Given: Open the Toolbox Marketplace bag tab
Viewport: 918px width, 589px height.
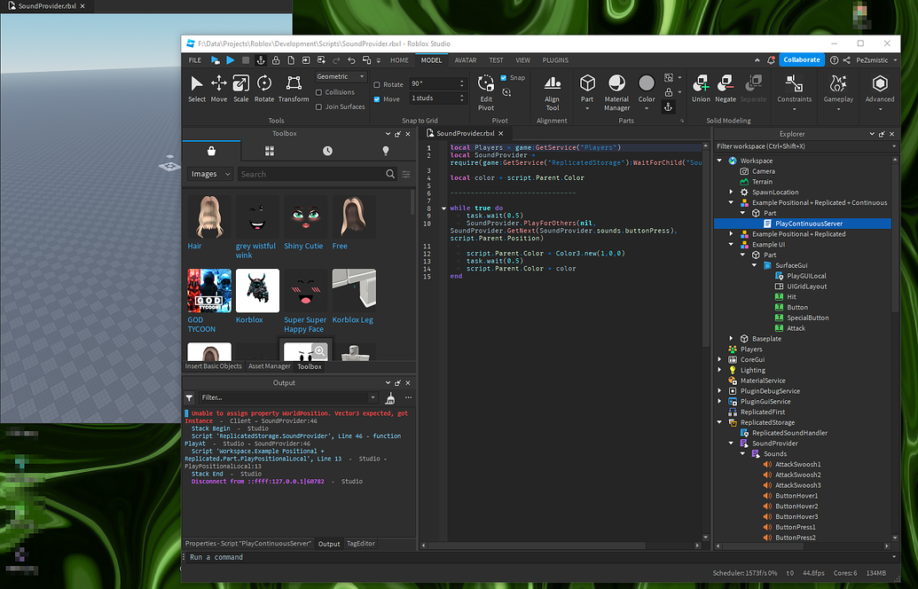Looking at the screenshot, I should pos(211,151).
